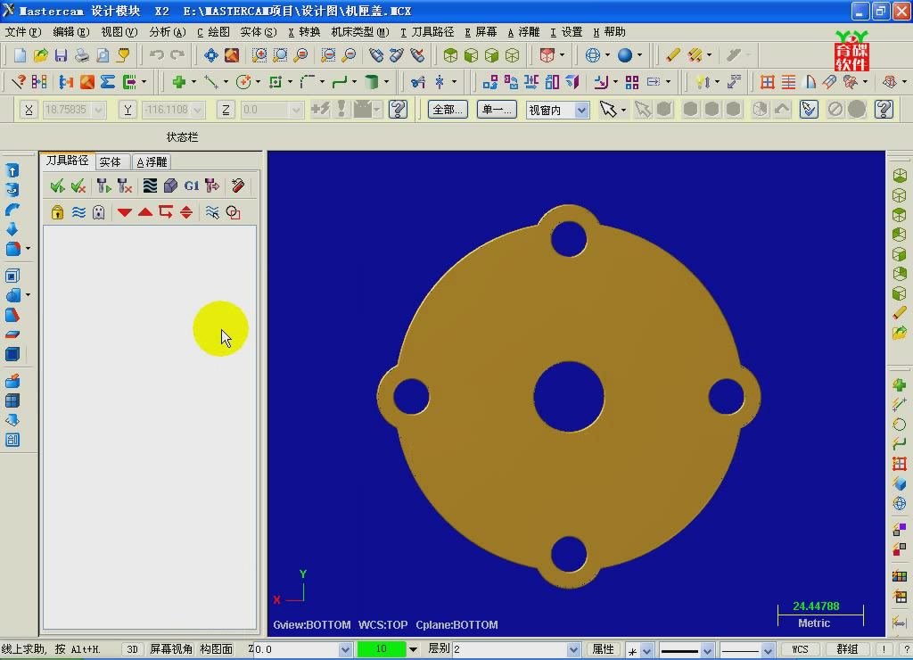Screen dimensions: 913x660
Task: Toggle verify selection icon on selection bar
Action: [809, 109]
